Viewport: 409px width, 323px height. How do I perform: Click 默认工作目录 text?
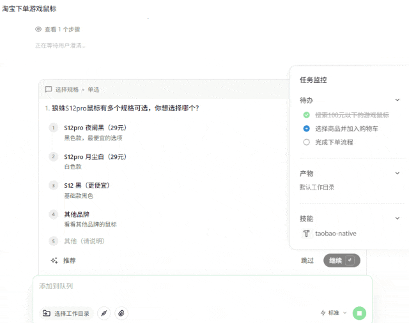coord(317,187)
